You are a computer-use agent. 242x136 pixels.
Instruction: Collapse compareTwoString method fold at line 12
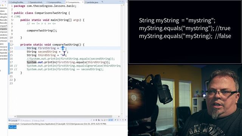point(13,45)
